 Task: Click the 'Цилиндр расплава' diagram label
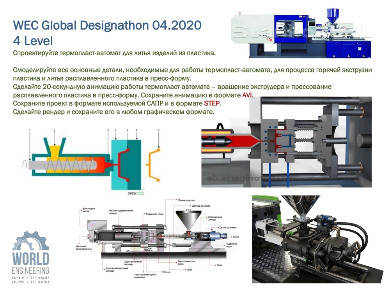click(201, 206)
